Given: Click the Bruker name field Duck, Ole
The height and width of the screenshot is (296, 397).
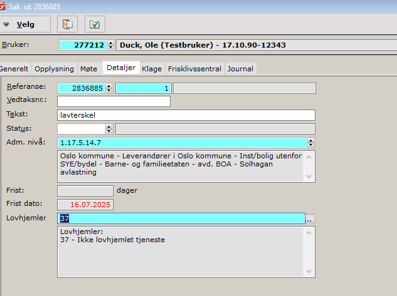Looking at the screenshot, I should point(257,45).
